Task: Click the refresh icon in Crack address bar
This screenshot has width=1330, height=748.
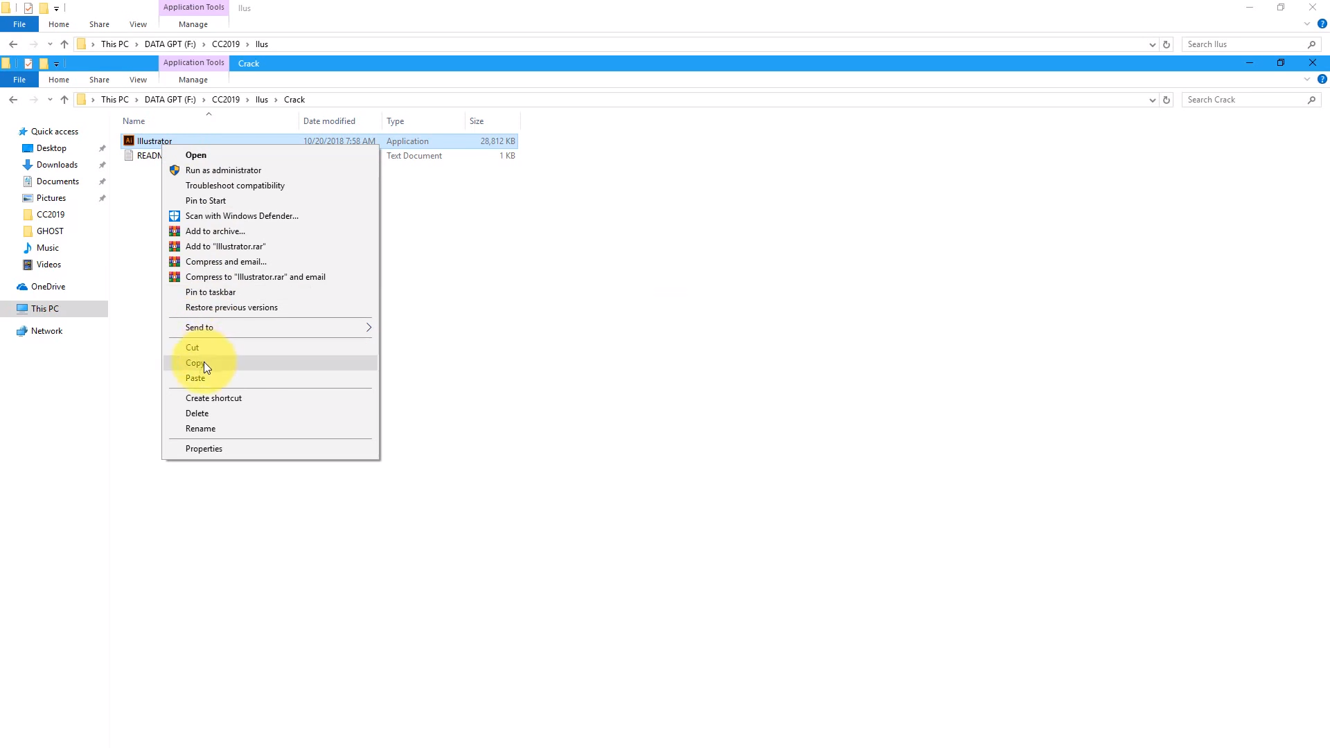Action: [1167, 100]
